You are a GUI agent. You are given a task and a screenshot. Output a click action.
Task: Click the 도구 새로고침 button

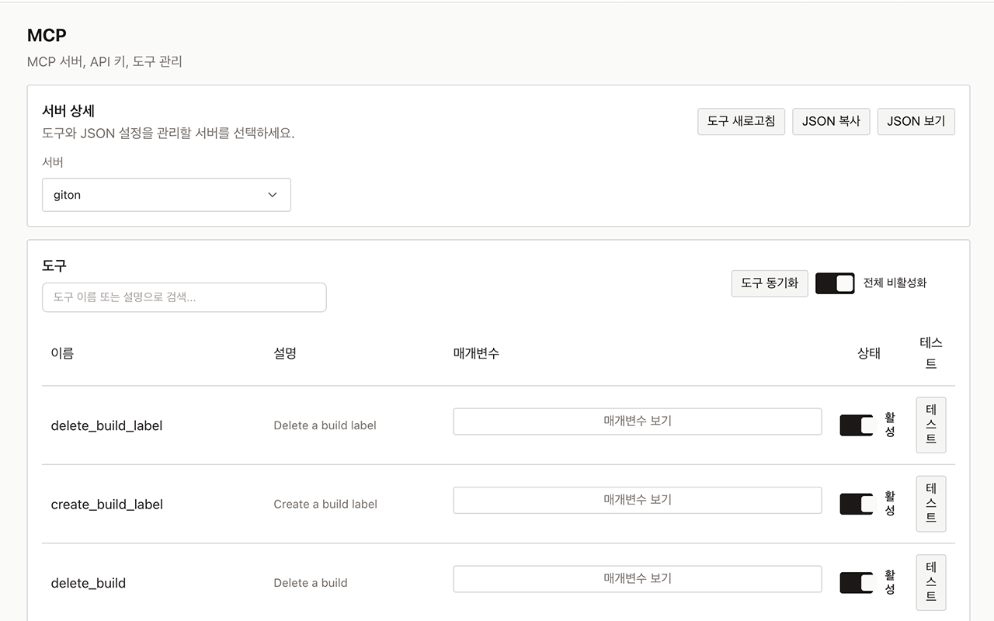(x=742, y=121)
